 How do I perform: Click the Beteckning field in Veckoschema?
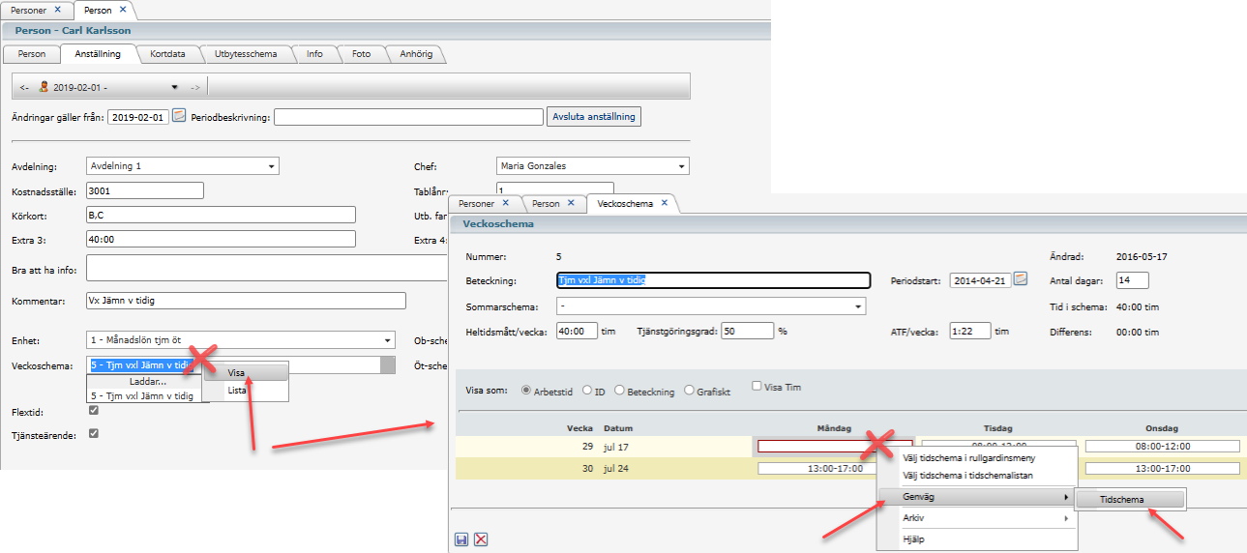(714, 280)
